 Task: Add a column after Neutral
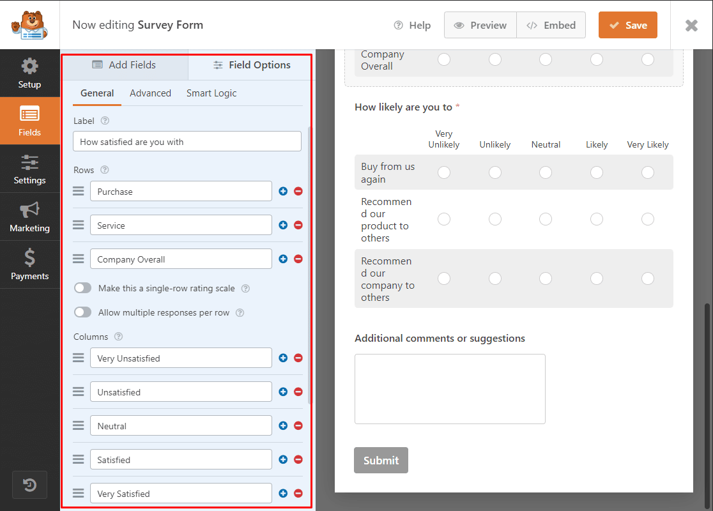[x=283, y=425]
